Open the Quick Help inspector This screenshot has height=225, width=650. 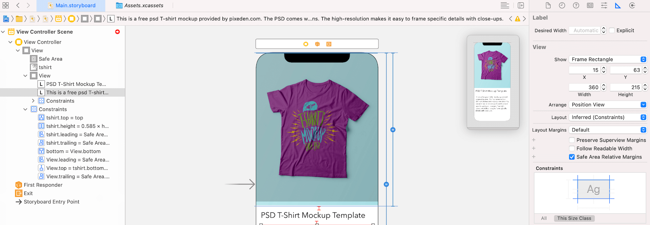(x=576, y=5)
